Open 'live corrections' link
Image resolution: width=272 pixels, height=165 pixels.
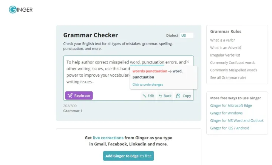(108, 138)
